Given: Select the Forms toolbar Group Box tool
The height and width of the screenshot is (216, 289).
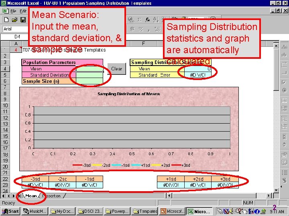Looking at the screenshot, I should [x=284, y=65].
